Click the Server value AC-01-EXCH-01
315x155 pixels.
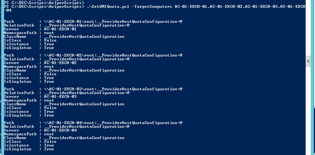(60, 29)
